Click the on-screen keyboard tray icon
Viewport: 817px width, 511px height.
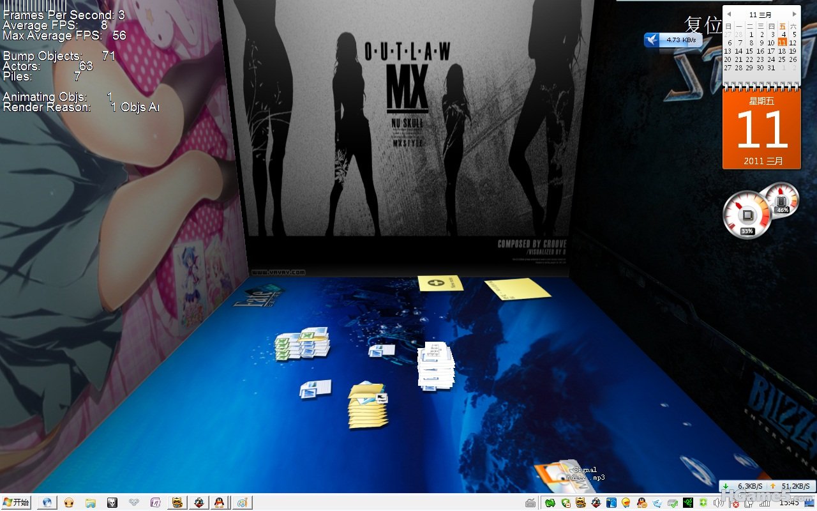click(530, 503)
